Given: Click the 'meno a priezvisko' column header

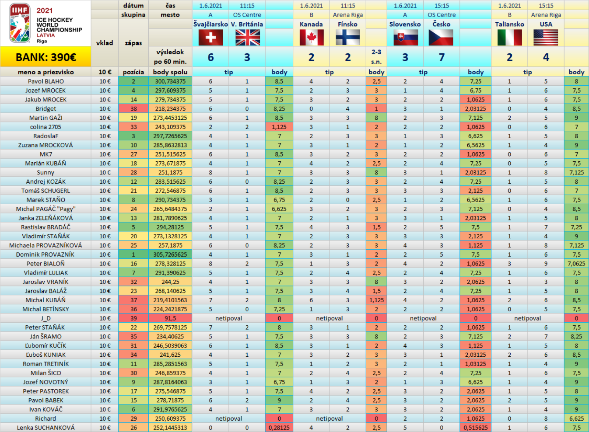Looking at the screenshot, I should (46, 72).
